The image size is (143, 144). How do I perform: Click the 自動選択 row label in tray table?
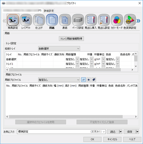pos(11,59)
